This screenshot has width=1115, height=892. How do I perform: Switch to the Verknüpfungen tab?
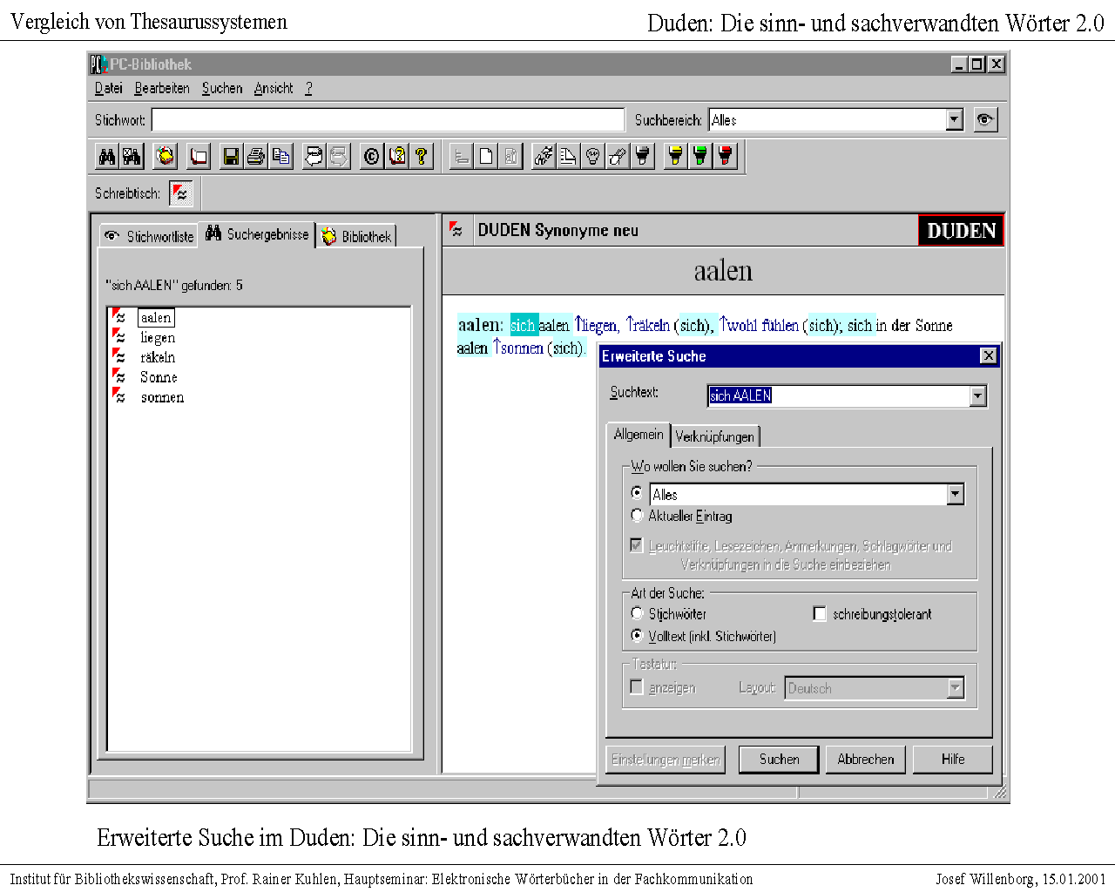coord(714,436)
